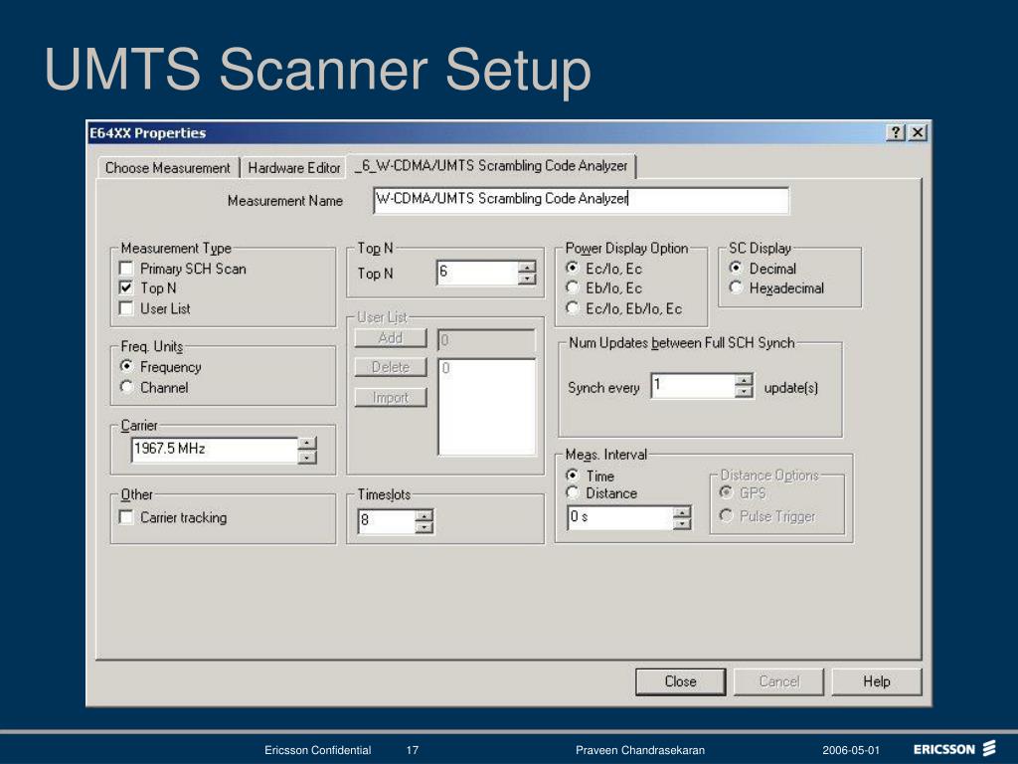Viewport: 1018px width, 764px height.
Task: Select Decimal SC display
Action: point(736,268)
